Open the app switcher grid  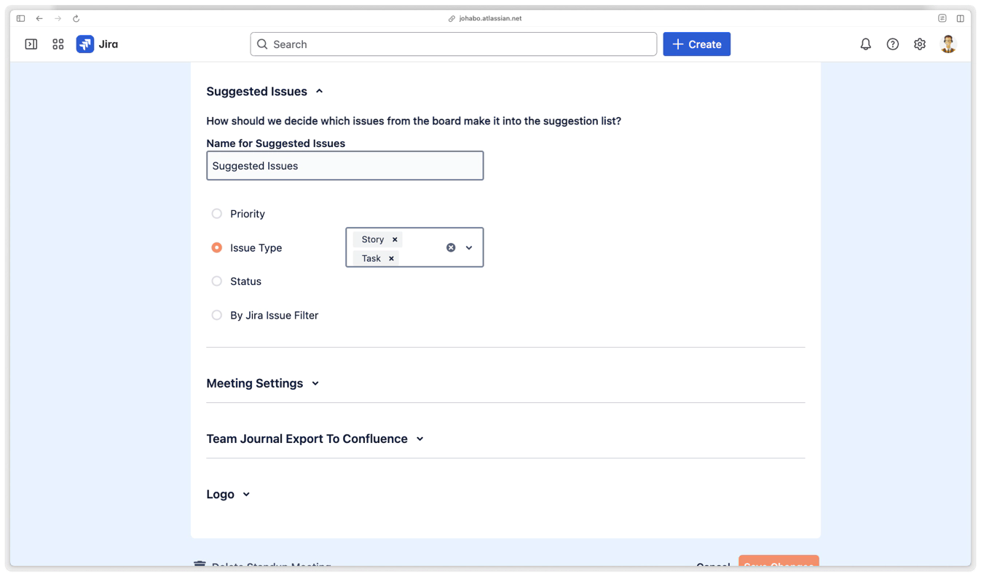point(58,44)
